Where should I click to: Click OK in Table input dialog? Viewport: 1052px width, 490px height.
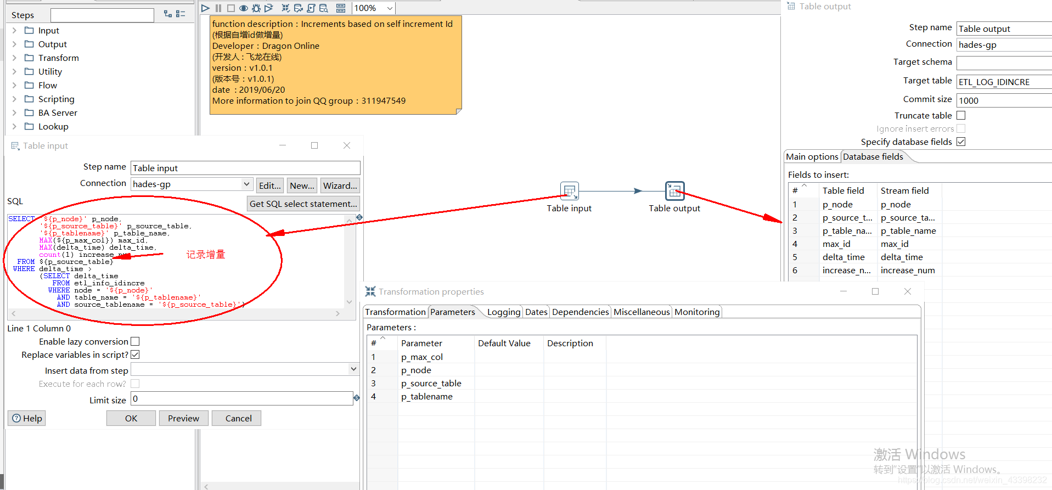point(131,418)
